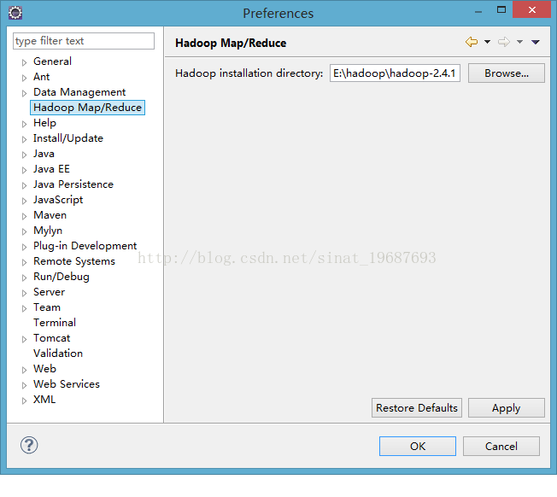This screenshot has height=497, width=557.
Task: Click the type filter text field
Action: pyautogui.click(x=84, y=41)
